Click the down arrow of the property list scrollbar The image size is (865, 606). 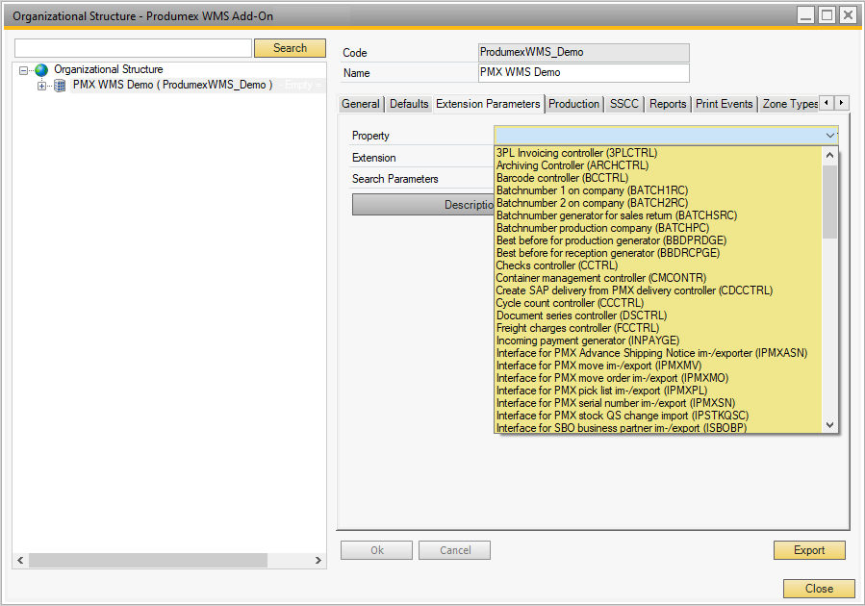coord(829,423)
